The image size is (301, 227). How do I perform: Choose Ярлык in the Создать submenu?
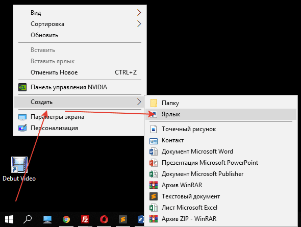pos(221,114)
